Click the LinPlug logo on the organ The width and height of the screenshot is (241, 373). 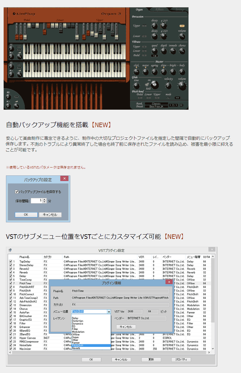(x=24, y=14)
